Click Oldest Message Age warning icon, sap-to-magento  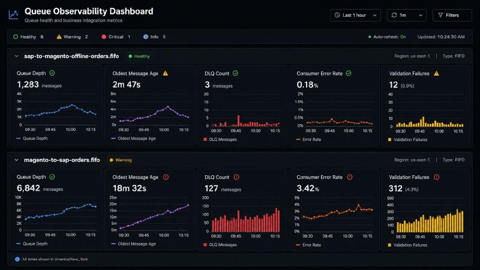166,73
